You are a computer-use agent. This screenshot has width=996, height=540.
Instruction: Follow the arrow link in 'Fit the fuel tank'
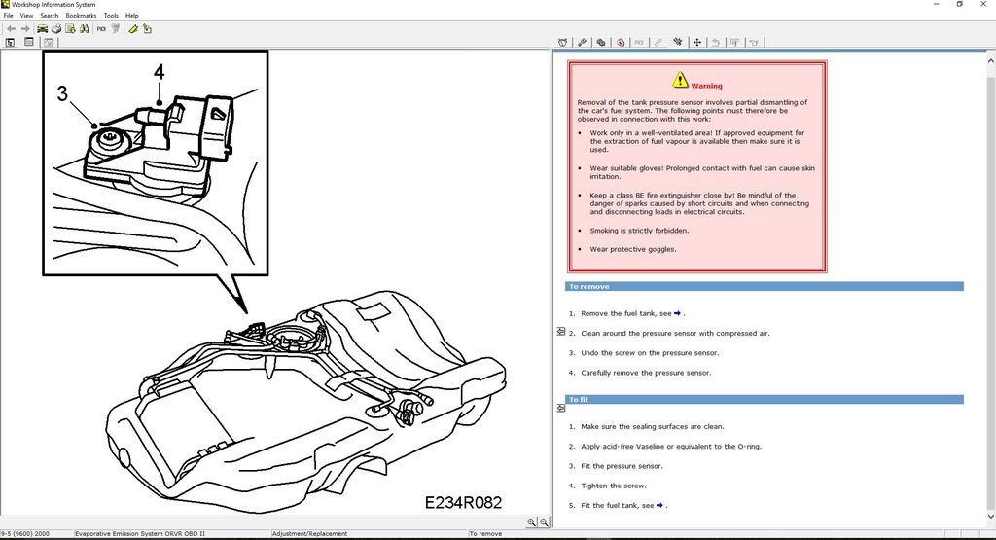tap(660, 505)
